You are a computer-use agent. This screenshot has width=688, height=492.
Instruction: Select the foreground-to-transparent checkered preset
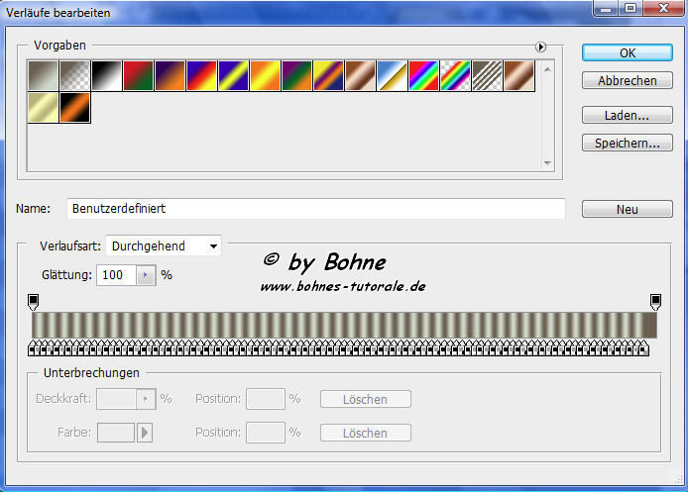[75, 75]
